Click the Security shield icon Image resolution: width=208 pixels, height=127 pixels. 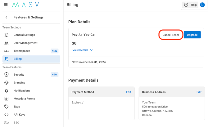[7, 74]
